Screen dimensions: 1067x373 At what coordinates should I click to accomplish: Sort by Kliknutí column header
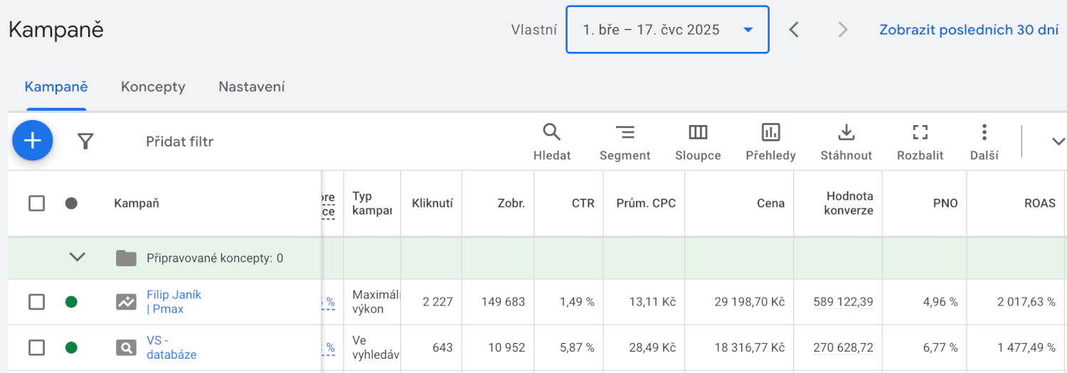pos(432,203)
